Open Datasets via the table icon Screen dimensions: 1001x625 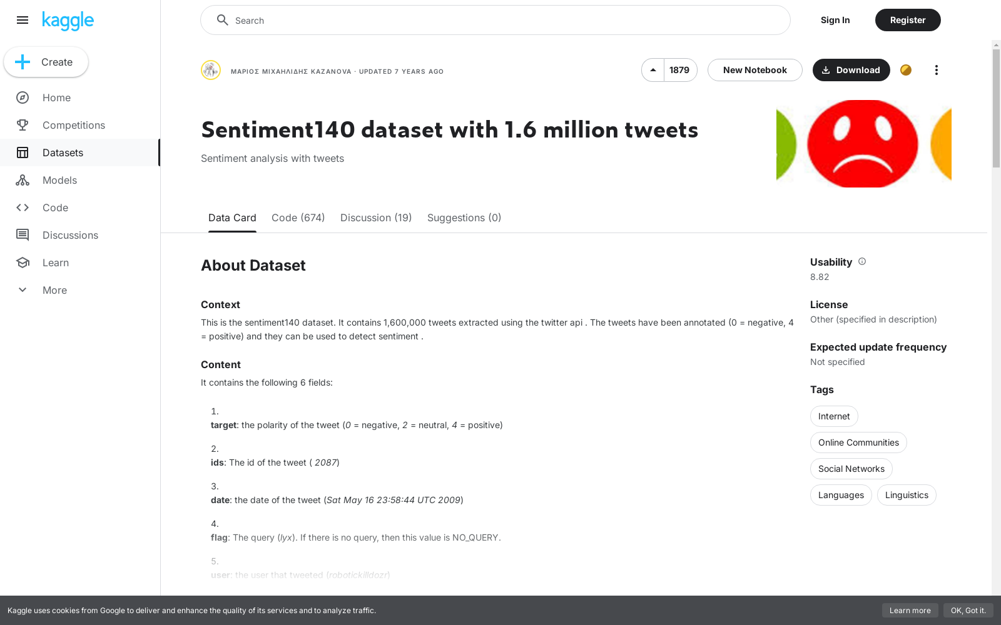click(23, 152)
